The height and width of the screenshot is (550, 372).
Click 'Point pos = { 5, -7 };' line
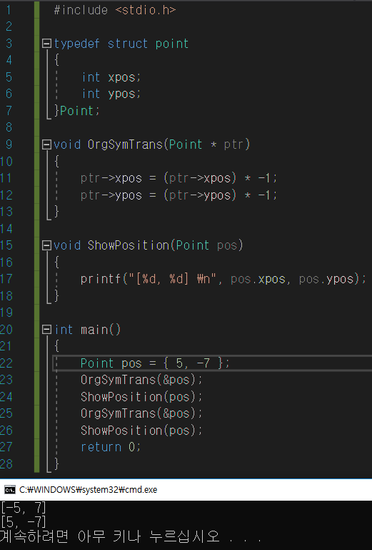(x=155, y=363)
